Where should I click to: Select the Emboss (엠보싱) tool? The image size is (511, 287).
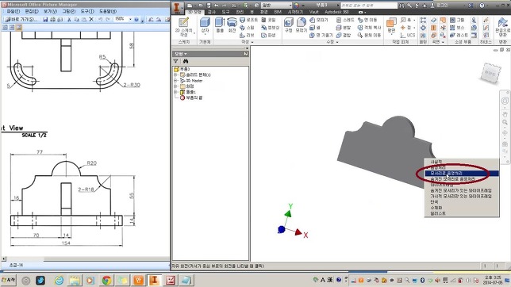tap(270, 28)
